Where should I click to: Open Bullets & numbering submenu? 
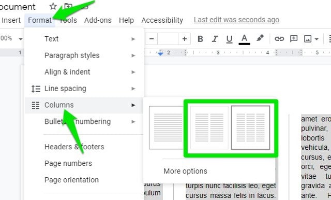(84, 122)
